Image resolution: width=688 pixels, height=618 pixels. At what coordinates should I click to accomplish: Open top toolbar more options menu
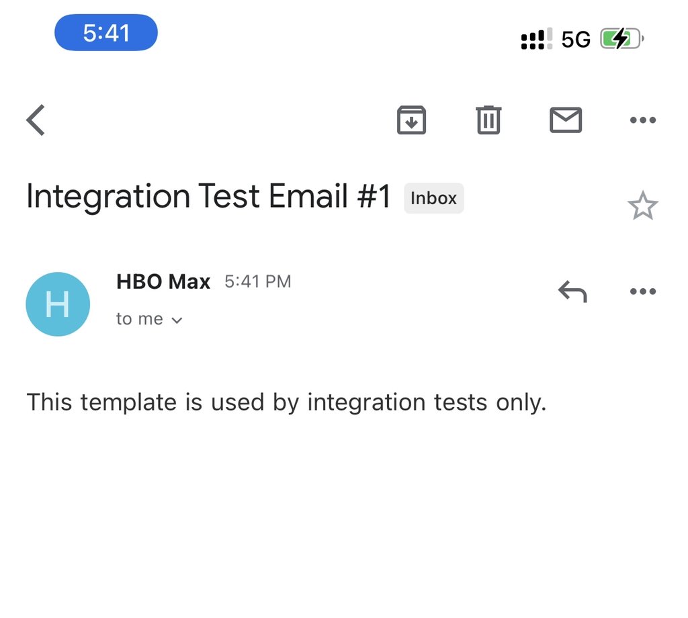pos(642,120)
